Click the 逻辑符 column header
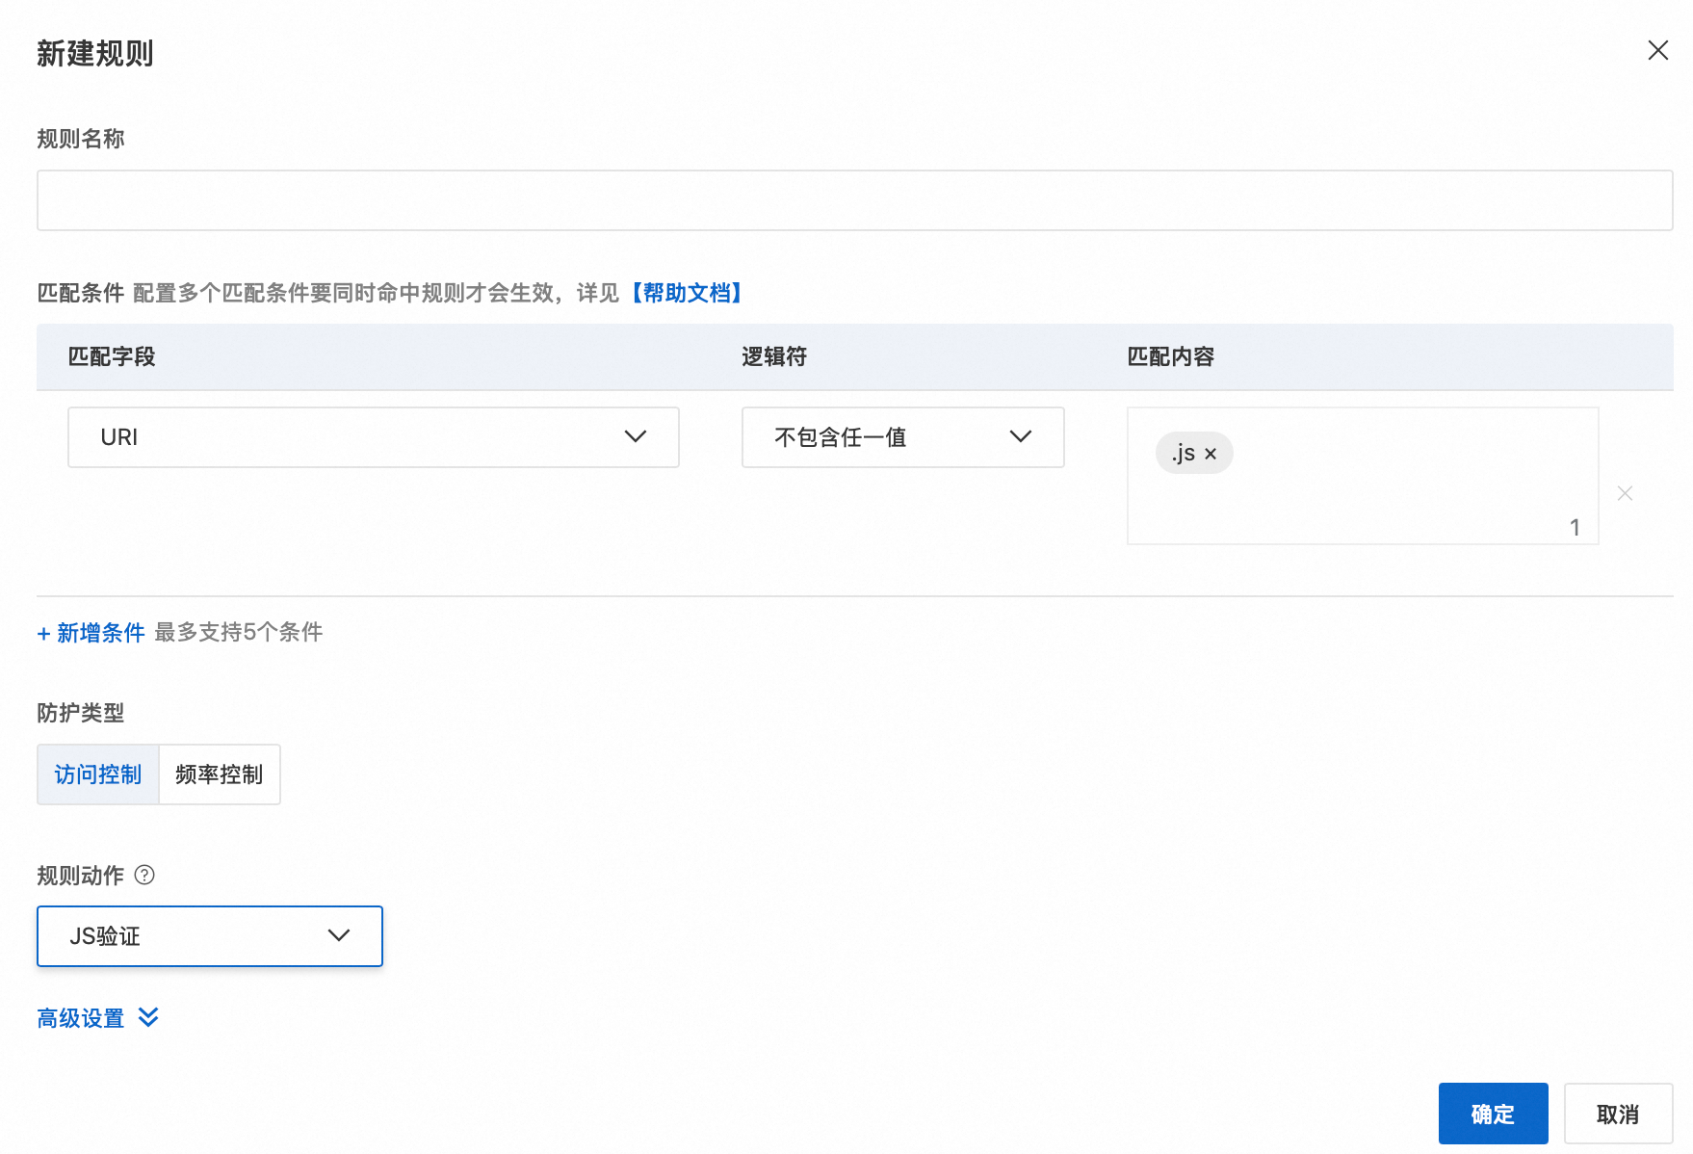Viewport: 1693px width, 1154px height. 774,356
